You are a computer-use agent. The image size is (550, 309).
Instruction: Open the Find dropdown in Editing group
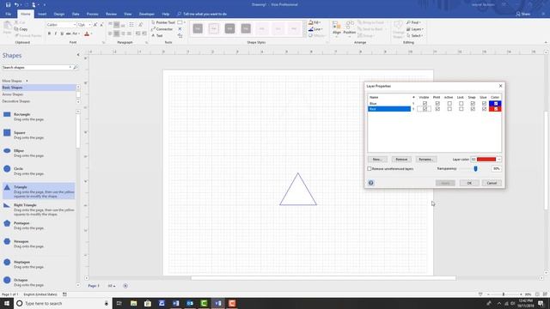coord(414,22)
